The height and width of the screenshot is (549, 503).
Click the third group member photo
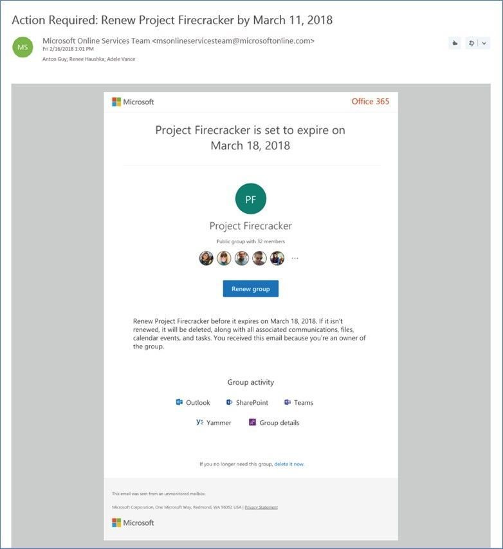point(241,258)
